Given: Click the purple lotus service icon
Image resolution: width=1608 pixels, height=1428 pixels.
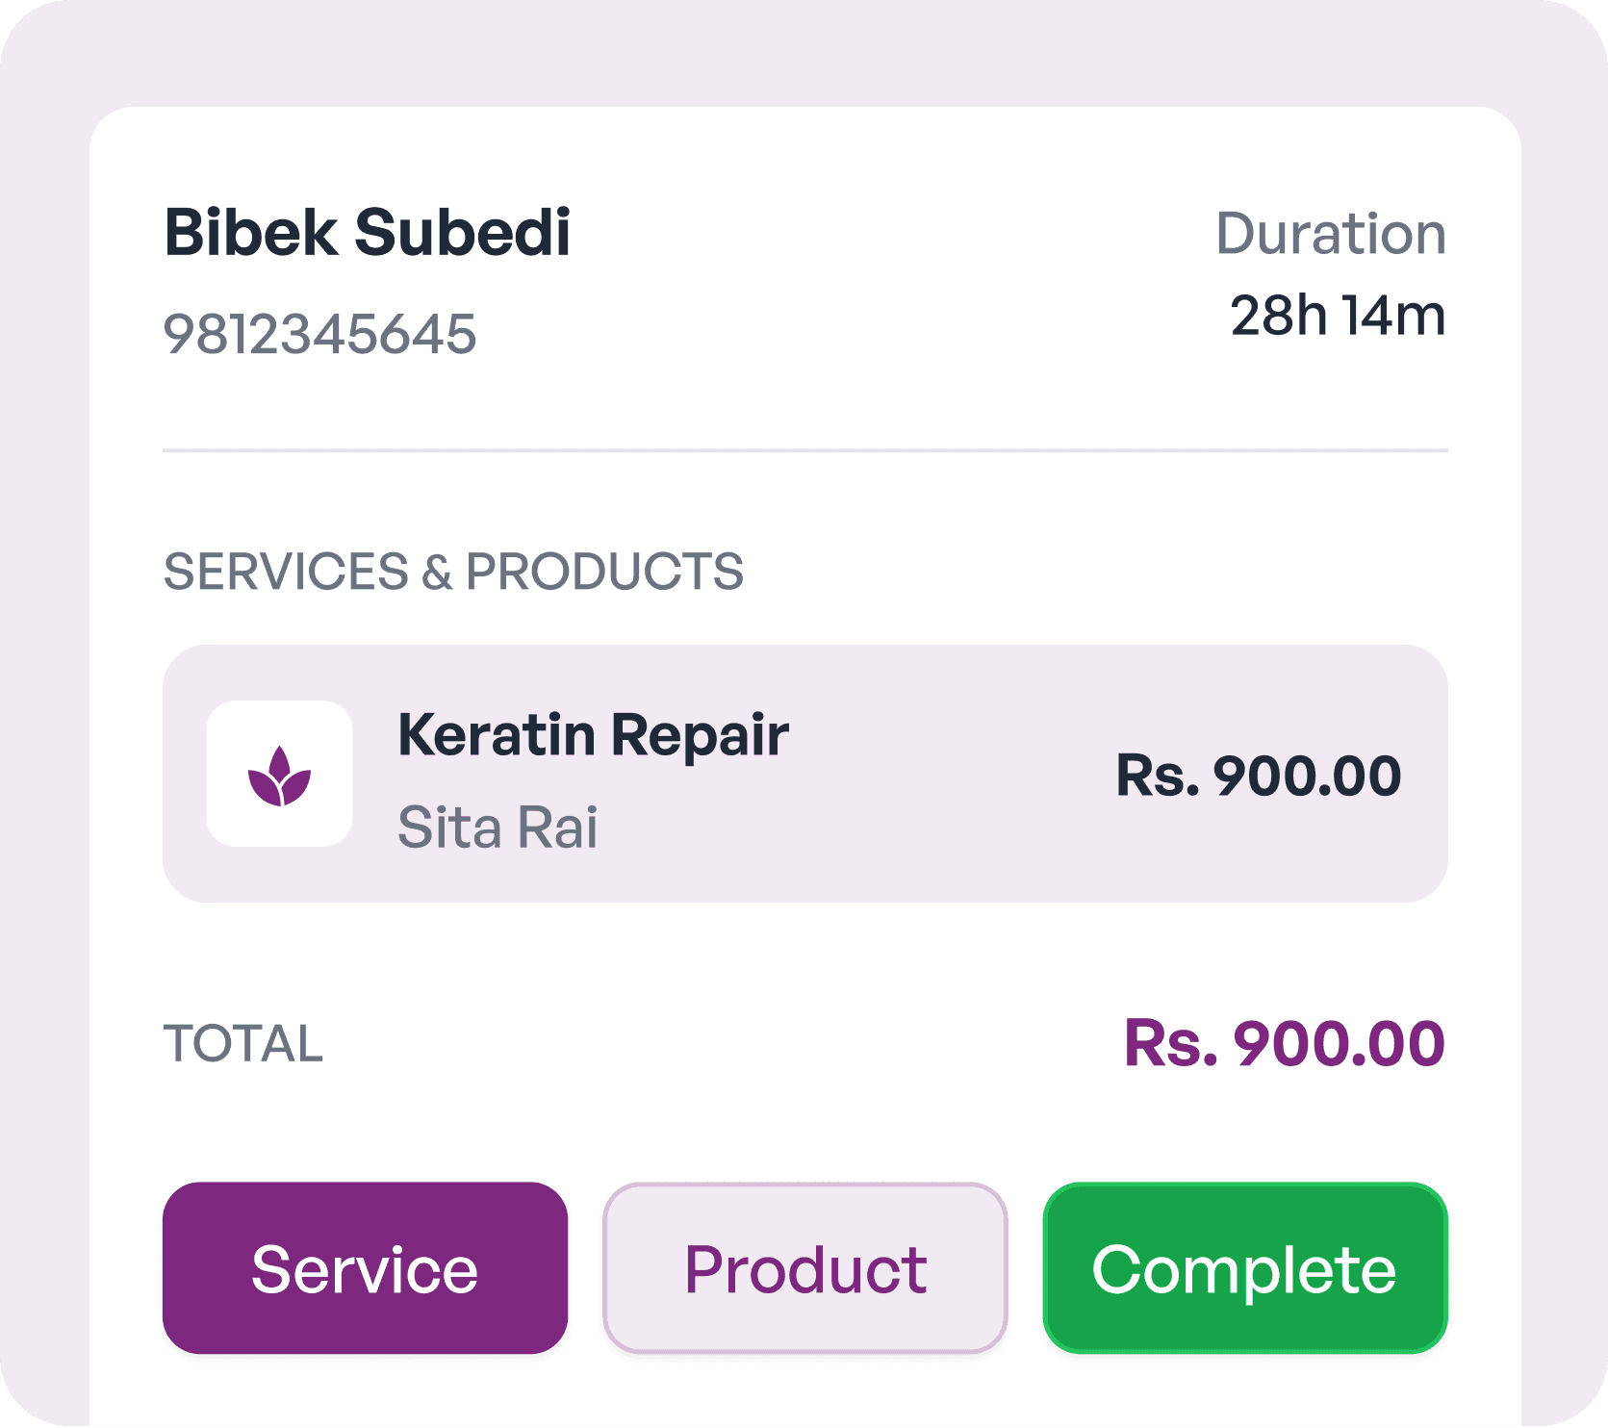Looking at the screenshot, I should pos(279,776).
